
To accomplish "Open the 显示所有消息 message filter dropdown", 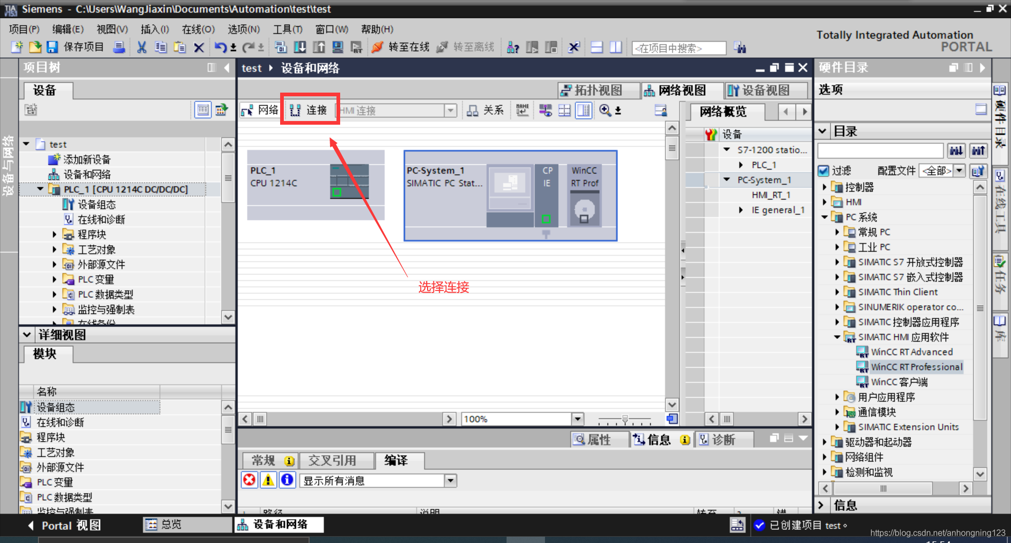I will click(x=450, y=480).
